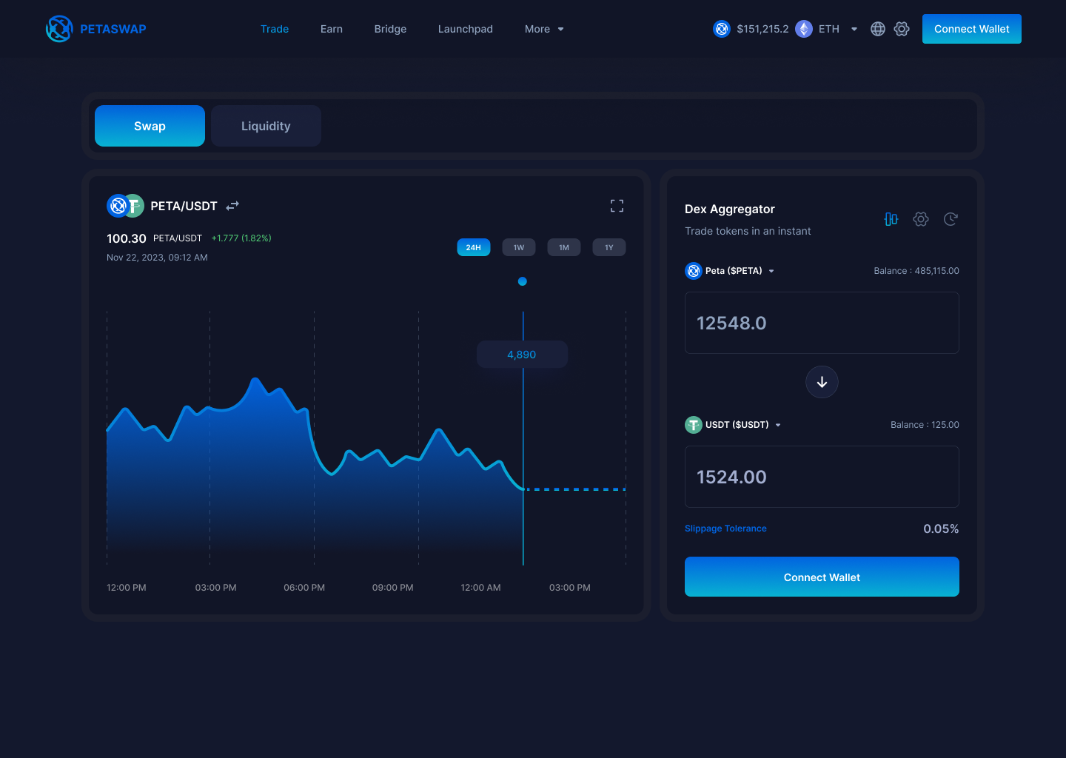The image size is (1066, 758).
Task: Open the globe language selector
Action: pyautogui.click(x=878, y=29)
